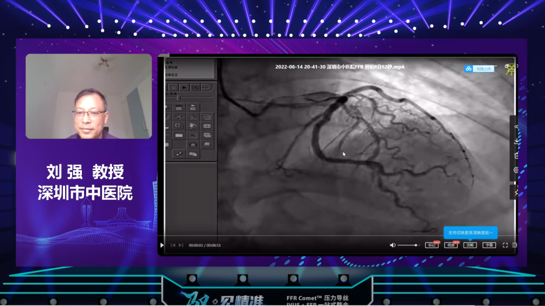Click the play button in angiography panel
The image size is (545, 306).
184,87
